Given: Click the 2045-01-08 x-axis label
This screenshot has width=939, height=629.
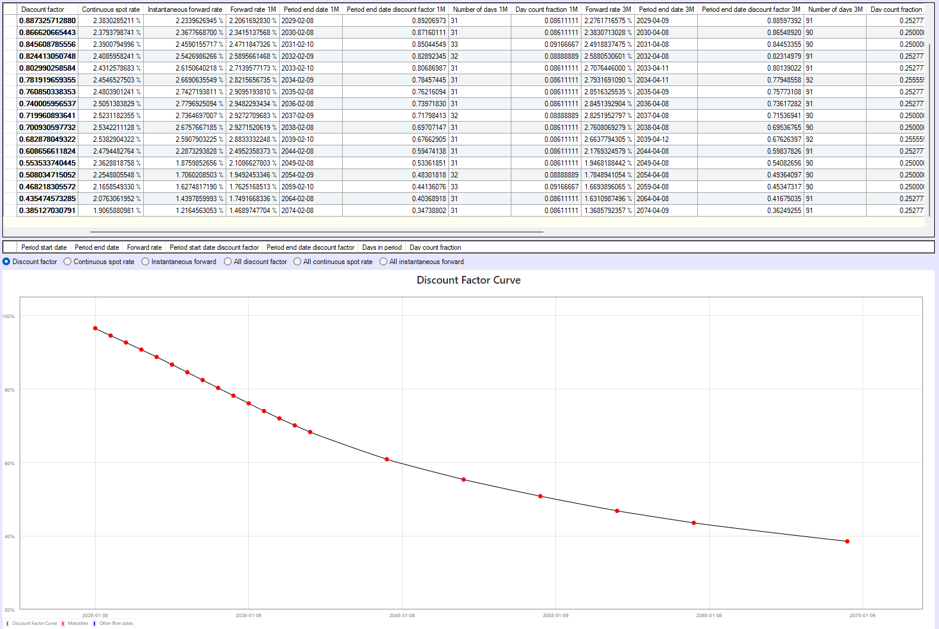Looking at the screenshot, I should 402,615.
